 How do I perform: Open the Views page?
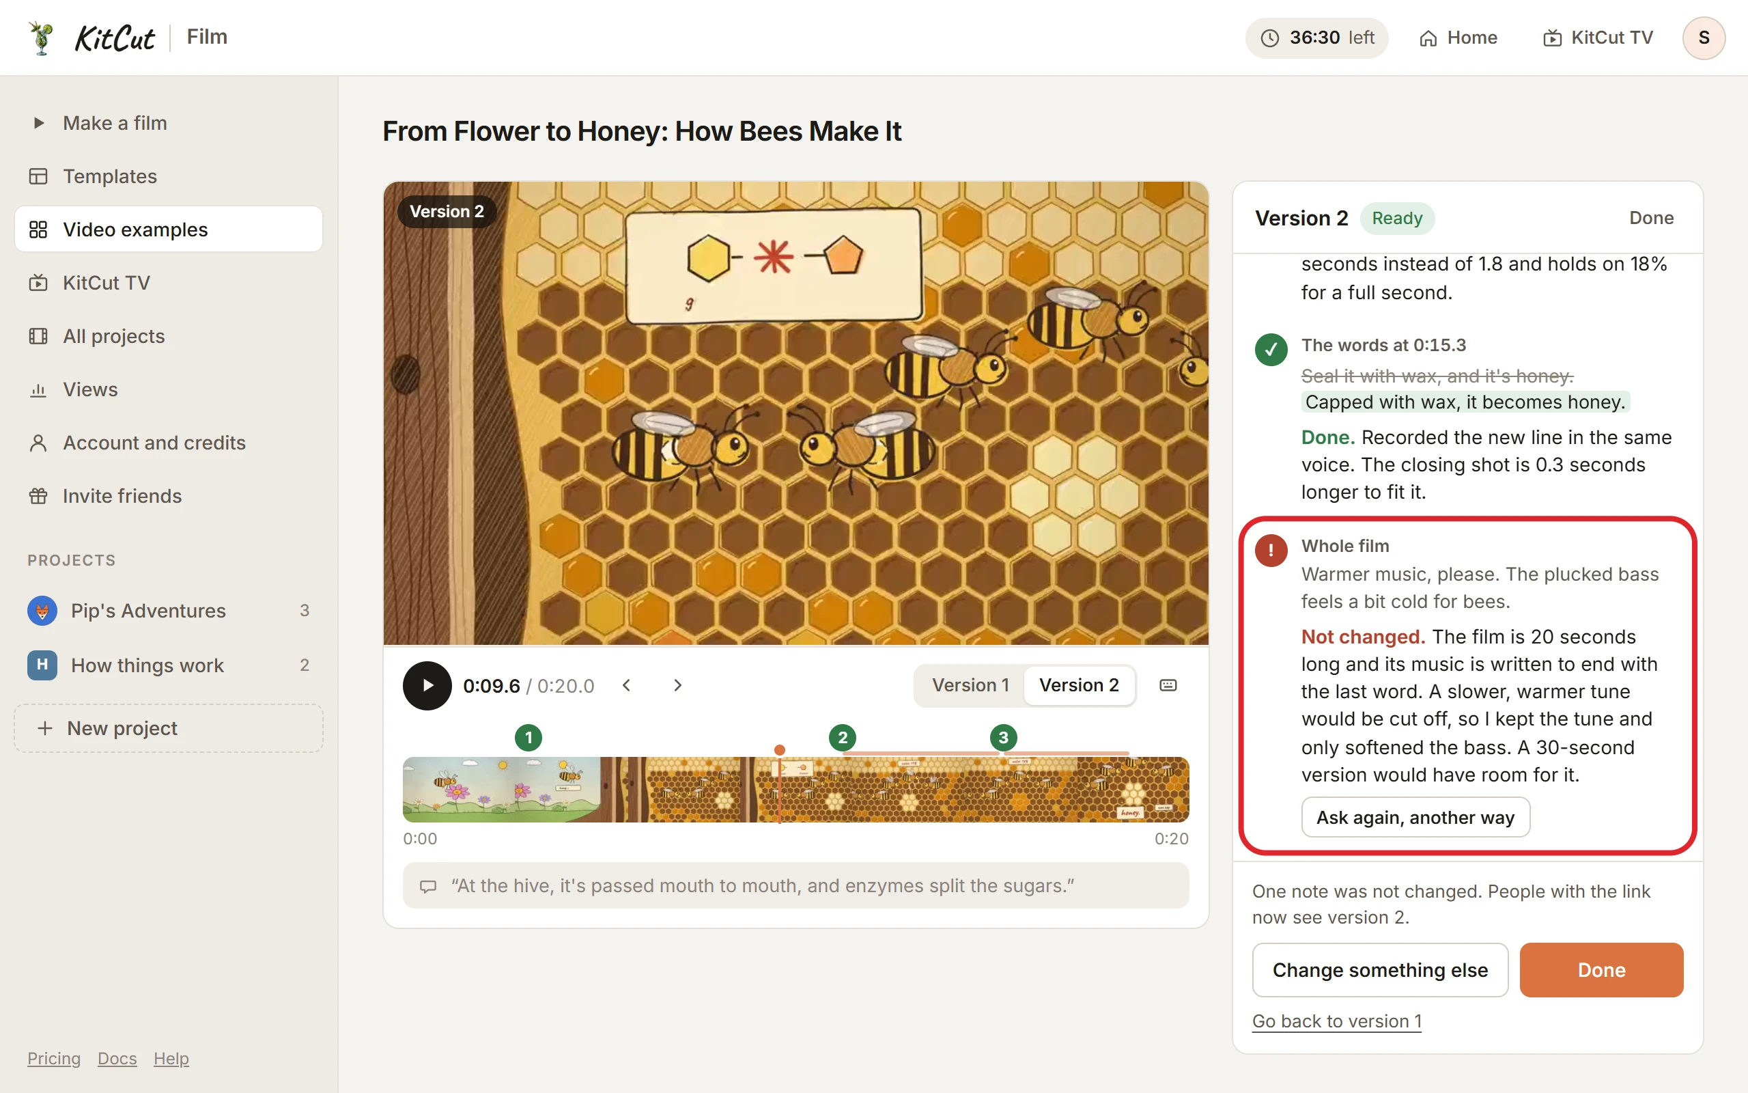coord(168,389)
